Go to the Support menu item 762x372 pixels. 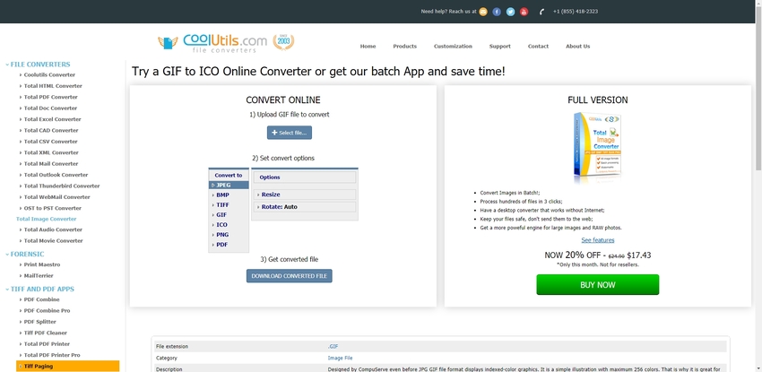click(x=499, y=46)
